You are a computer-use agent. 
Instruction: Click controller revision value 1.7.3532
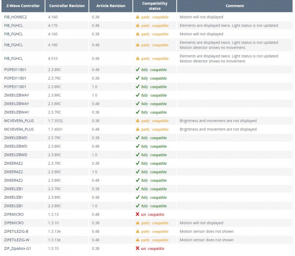pos(55,121)
